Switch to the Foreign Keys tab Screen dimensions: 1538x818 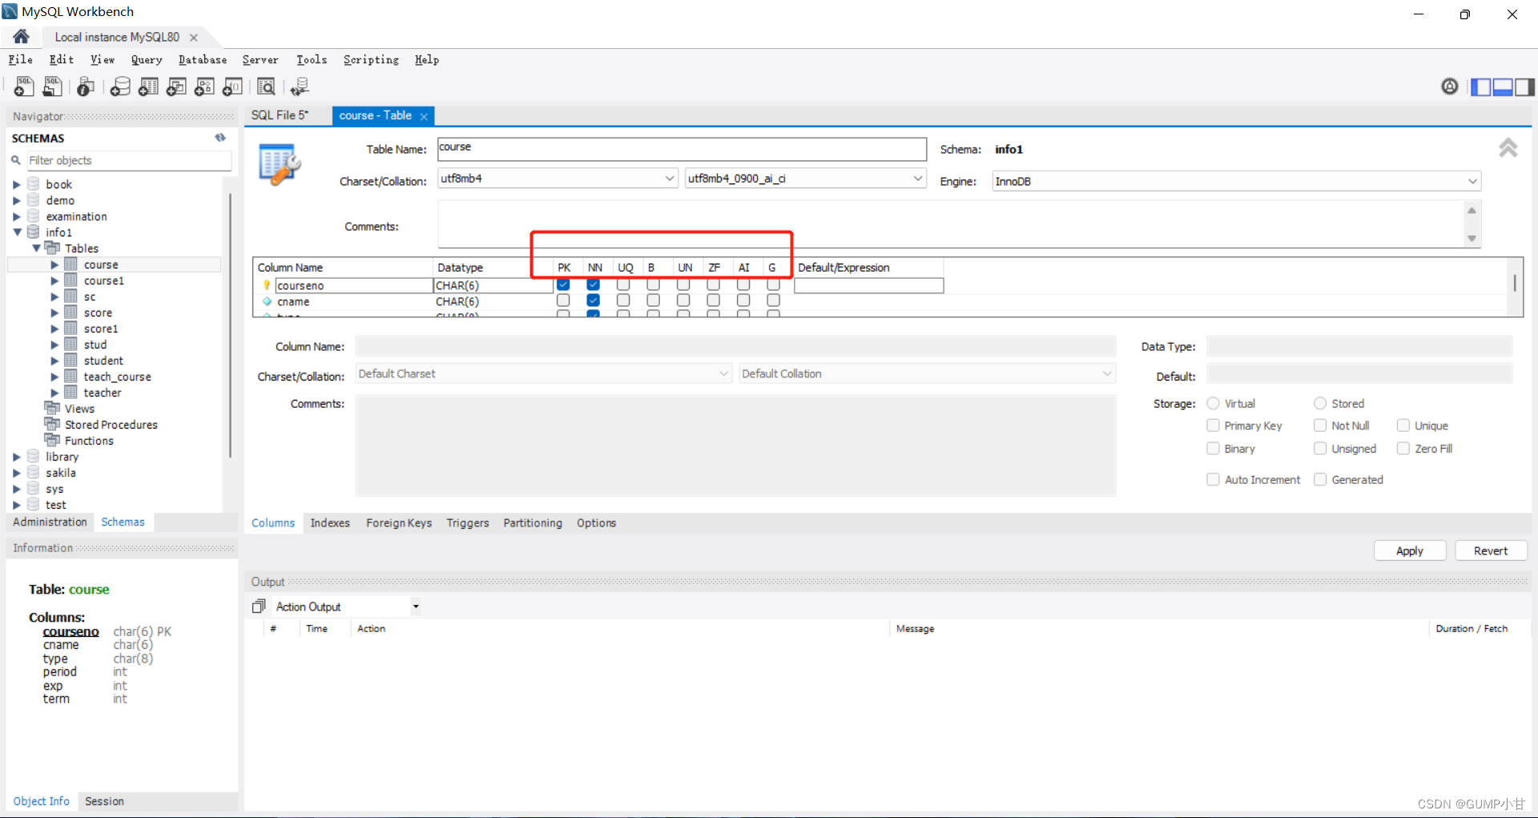click(x=399, y=522)
